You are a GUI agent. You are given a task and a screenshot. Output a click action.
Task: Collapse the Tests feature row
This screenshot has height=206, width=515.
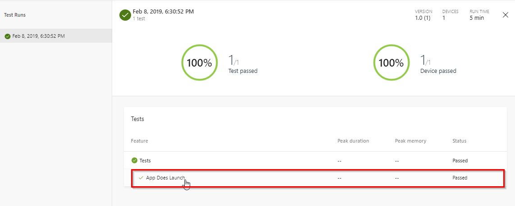pyautogui.click(x=315, y=161)
